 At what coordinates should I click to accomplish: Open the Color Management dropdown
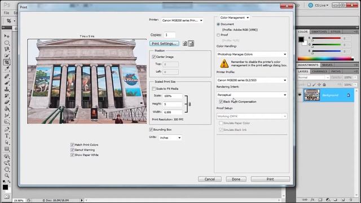[235, 17]
